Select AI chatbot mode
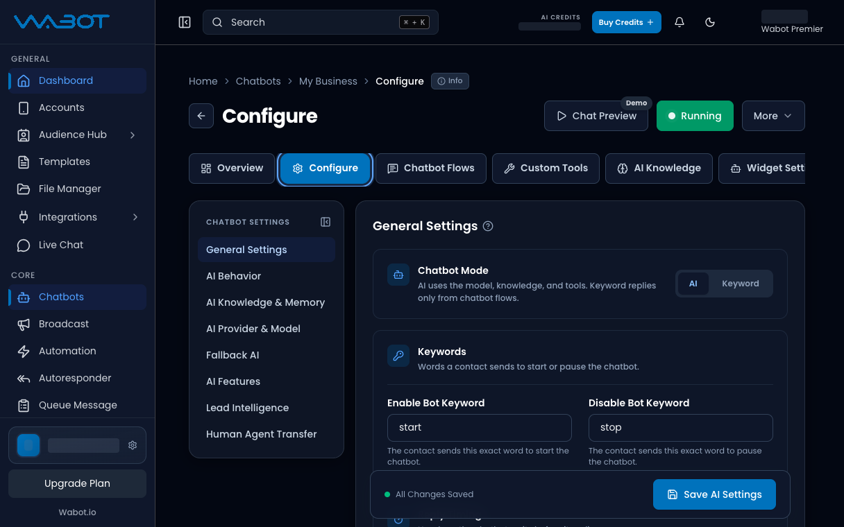Viewport: 844px width, 527px height. click(x=693, y=284)
